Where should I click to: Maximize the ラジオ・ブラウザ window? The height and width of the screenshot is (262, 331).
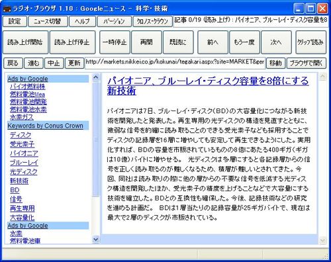coord(310,9)
